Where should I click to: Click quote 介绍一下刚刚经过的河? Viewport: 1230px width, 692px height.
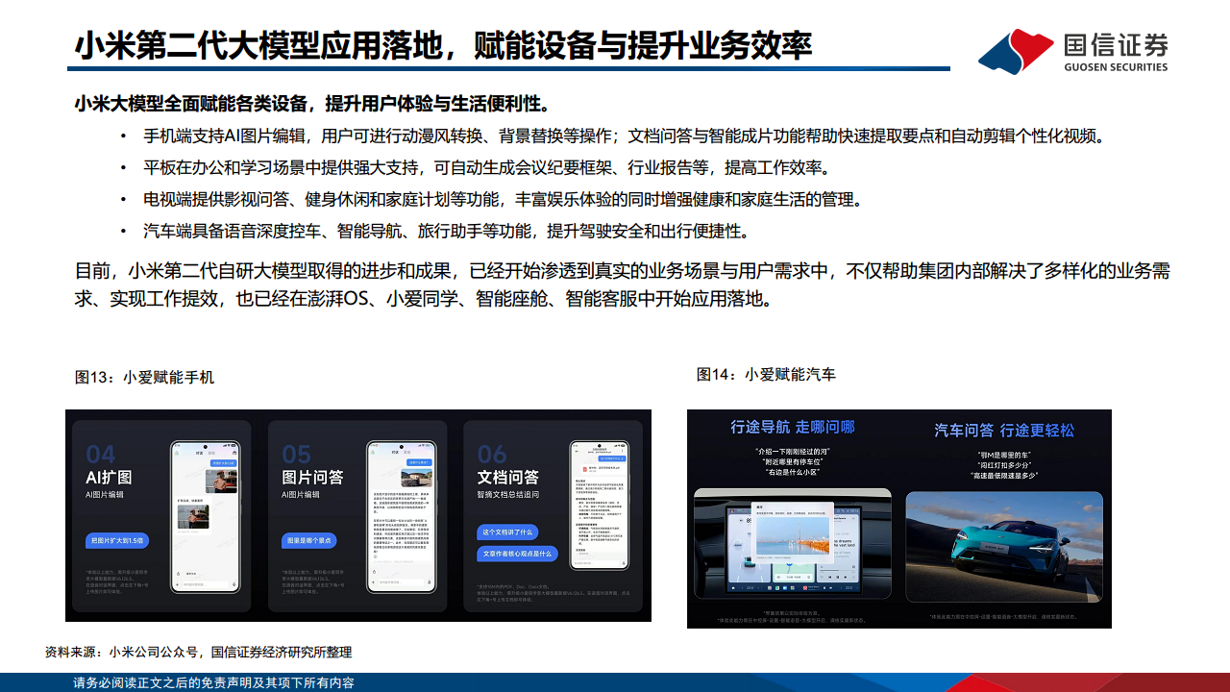click(x=792, y=450)
